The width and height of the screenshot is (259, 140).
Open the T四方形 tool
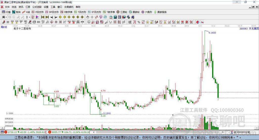pyautogui.click(x=80, y=12)
